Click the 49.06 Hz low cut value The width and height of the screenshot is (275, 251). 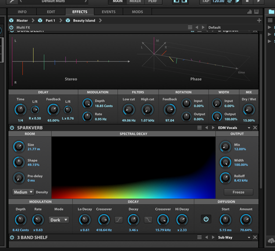(x=129, y=121)
